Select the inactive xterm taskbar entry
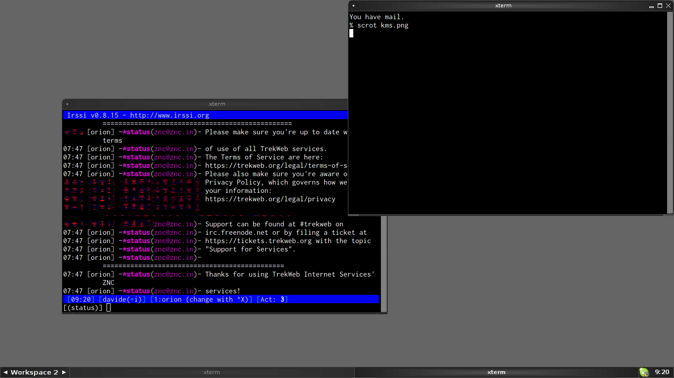The height and width of the screenshot is (378, 674). [x=212, y=373]
